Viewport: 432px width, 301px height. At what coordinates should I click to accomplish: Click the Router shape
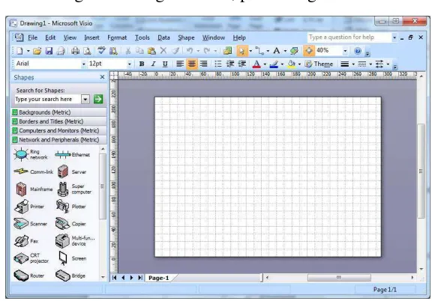pos(29,276)
